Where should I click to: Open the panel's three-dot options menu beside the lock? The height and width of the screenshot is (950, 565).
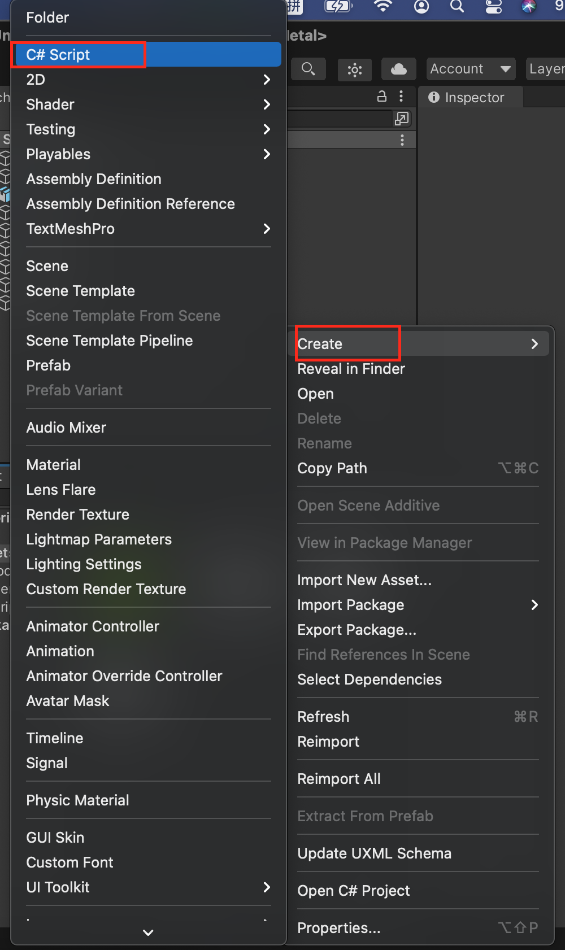[401, 96]
